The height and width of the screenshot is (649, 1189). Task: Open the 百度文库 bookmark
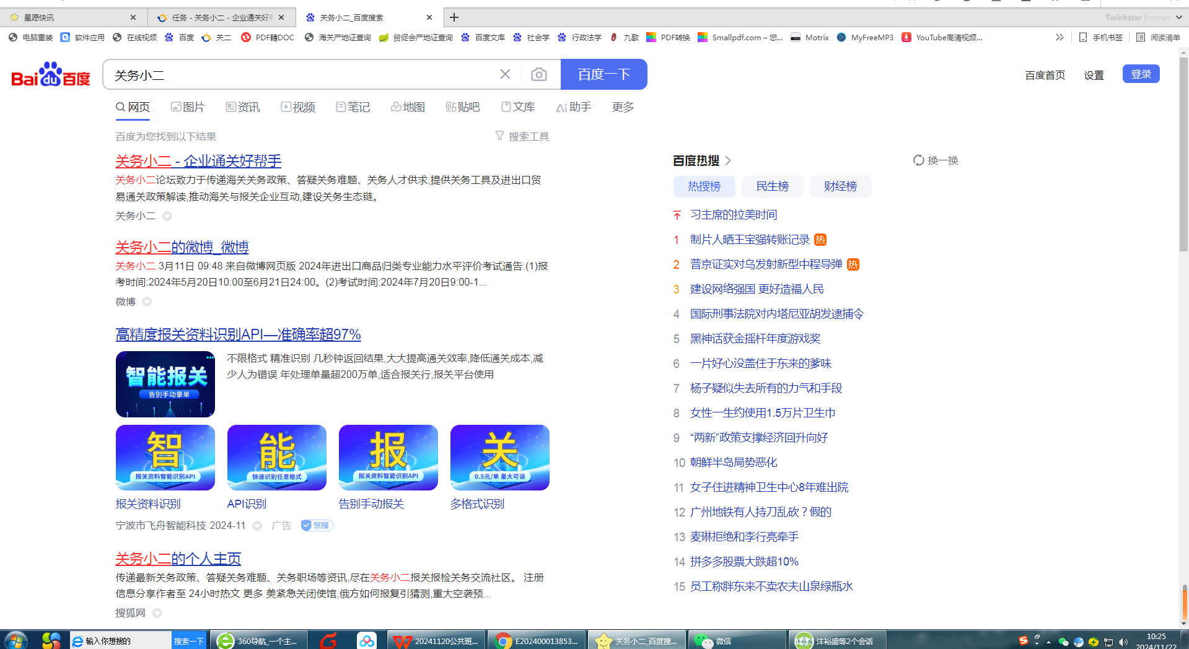[483, 37]
